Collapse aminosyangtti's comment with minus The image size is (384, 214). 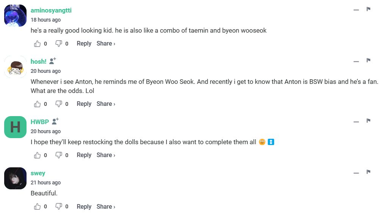[356, 10]
